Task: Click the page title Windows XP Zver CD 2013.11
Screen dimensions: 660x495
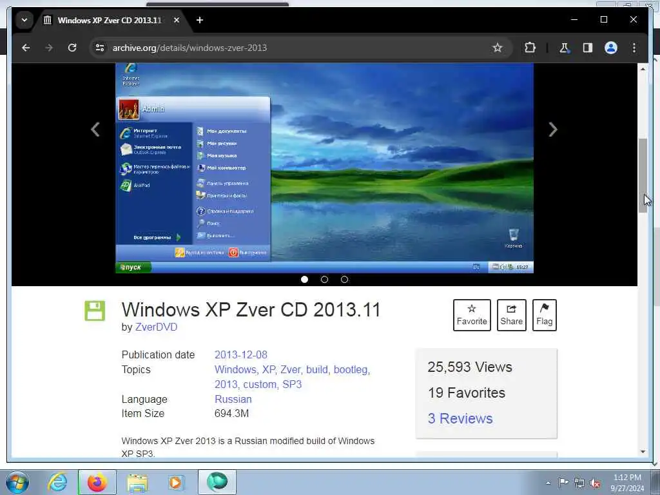Action: pyautogui.click(x=251, y=310)
